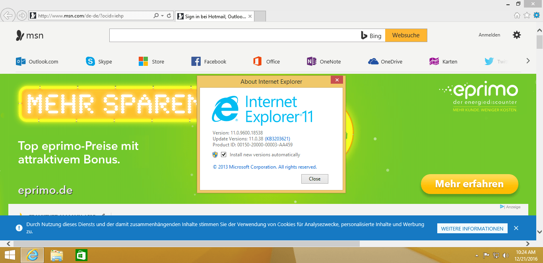Screen dimensions: 543x263
Task: Click the horizontal scrollbar right arrow
Action: 528,244
